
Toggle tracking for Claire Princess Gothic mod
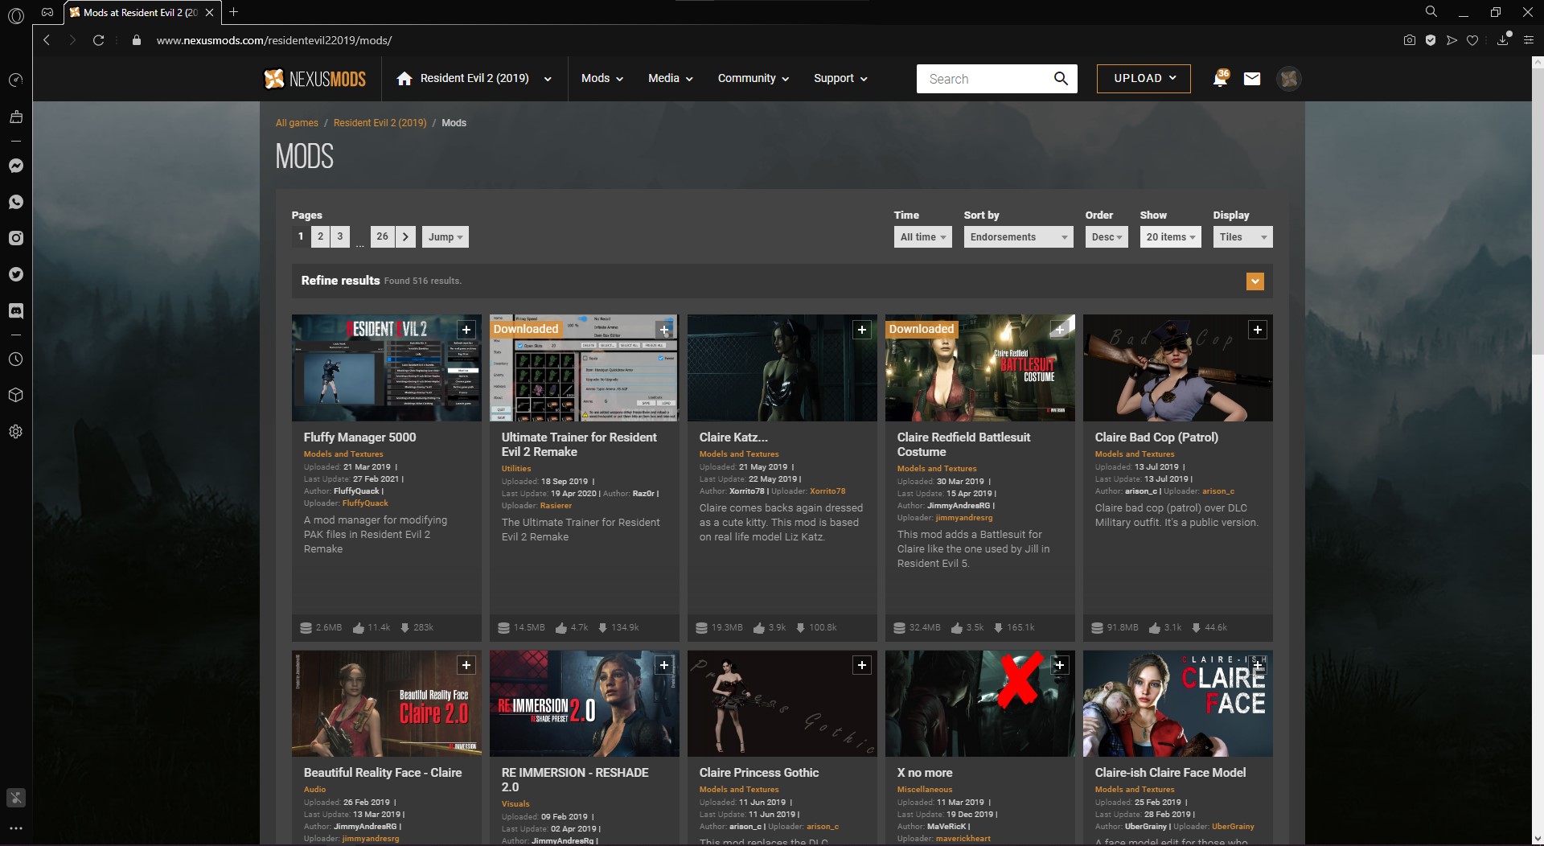pos(862,665)
